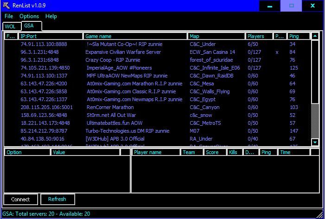Click the scroll down arrow in server list

pos(315,142)
